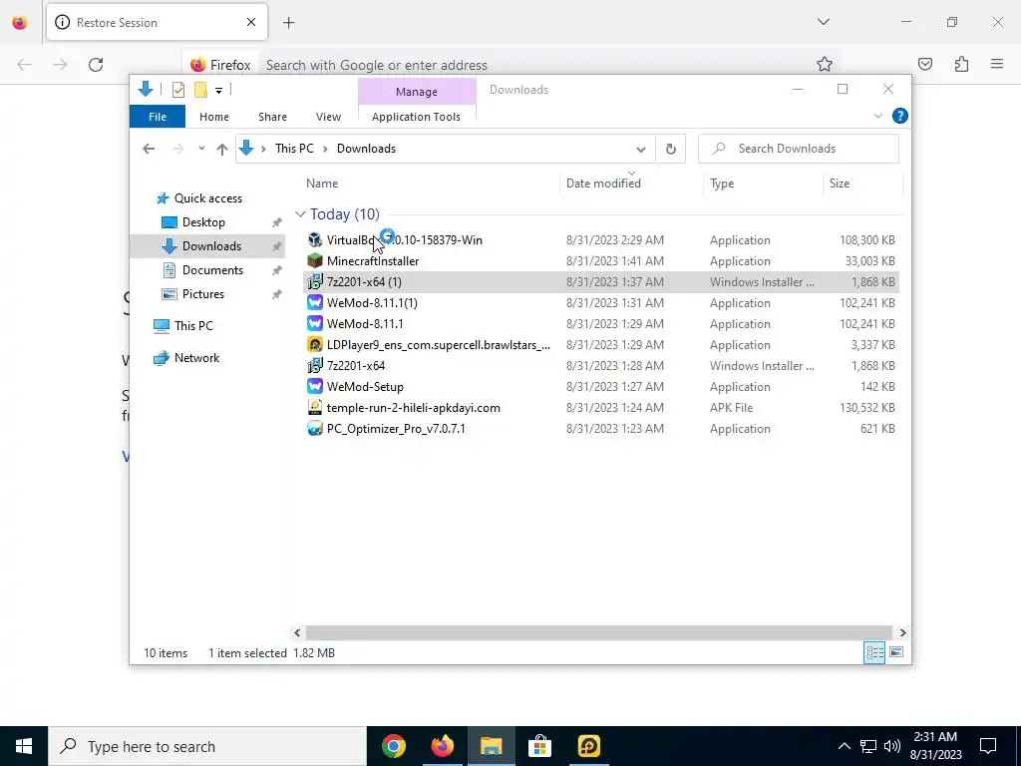Image resolution: width=1021 pixels, height=766 pixels.
Task: Click the MinecraftInstaller file icon
Action: click(315, 261)
